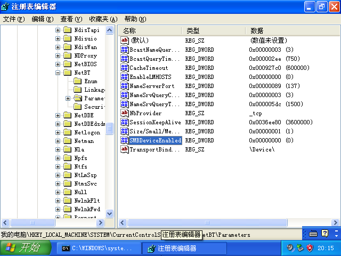The image size is (341, 256).
Task: Expand the NtLmSsp tree node
Action: point(58,175)
